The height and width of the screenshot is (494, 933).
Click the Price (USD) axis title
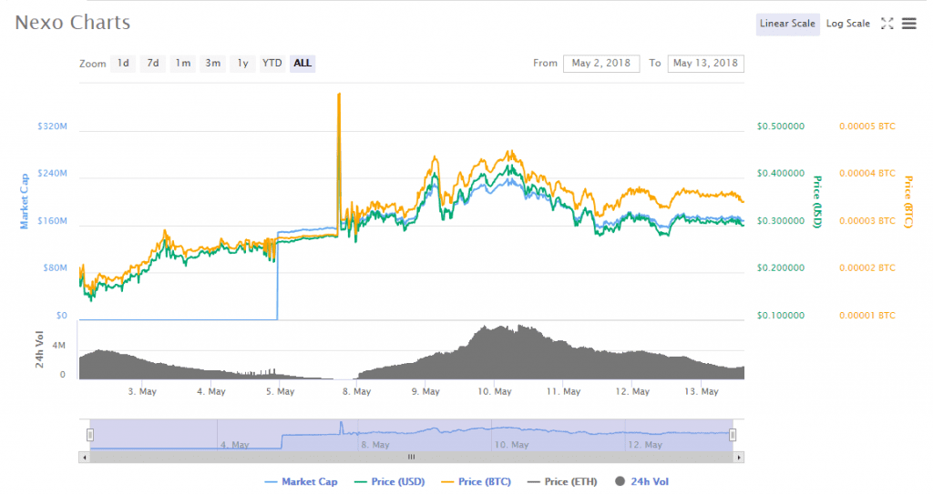pyautogui.click(x=817, y=202)
